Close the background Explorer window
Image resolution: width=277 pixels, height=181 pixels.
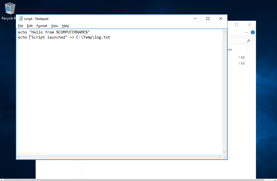coord(249,25)
